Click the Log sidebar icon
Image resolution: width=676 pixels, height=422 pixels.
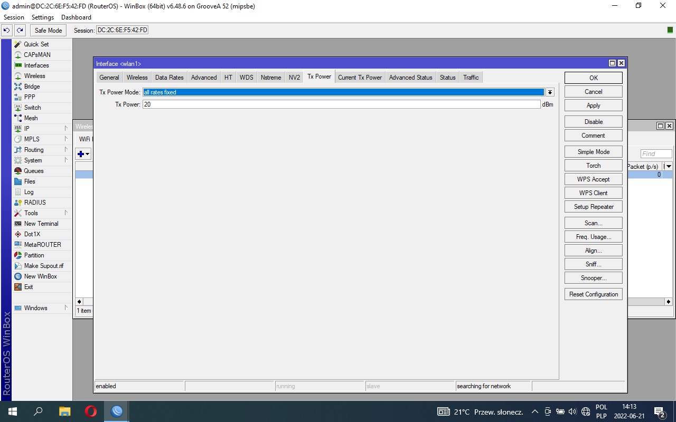click(18, 192)
